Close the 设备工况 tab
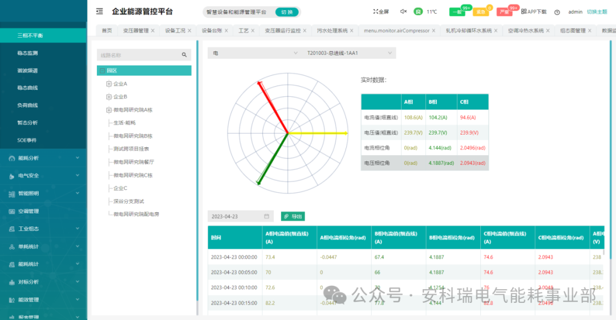This screenshot has height=320, width=616. (x=189, y=31)
